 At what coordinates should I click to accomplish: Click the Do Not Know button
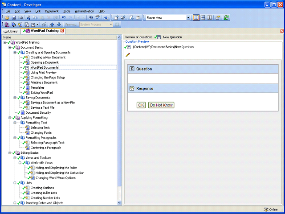(161, 105)
